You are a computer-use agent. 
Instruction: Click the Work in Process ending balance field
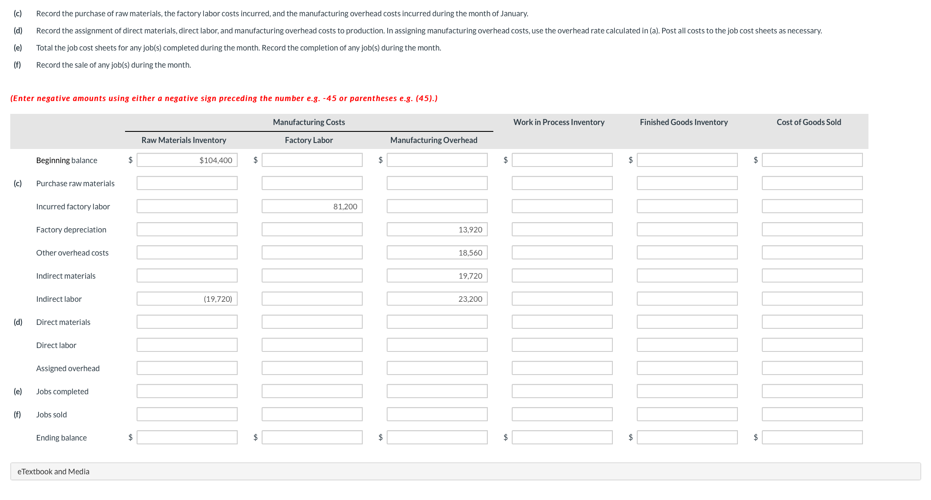point(562,437)
